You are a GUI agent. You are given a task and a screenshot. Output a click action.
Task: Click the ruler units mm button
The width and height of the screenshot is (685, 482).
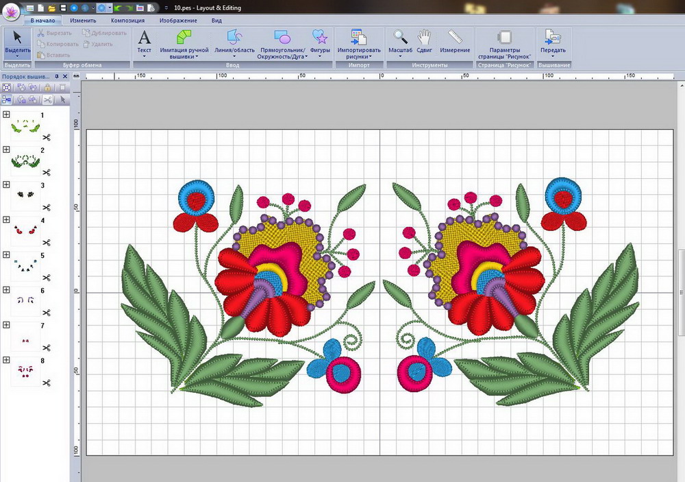click(x=77, y=76)
